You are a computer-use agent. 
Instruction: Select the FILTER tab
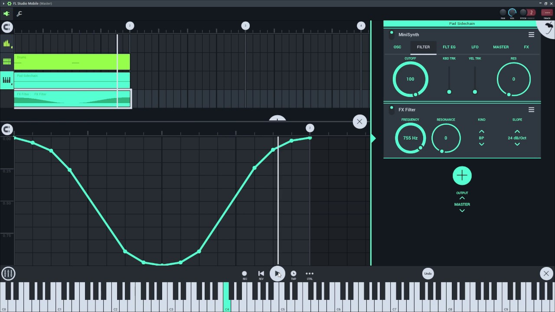[x=423, y=47]
